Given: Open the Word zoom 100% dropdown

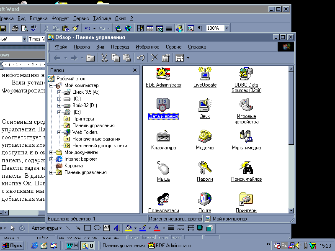Looking at the screenshot, I should tap(227, 28).
